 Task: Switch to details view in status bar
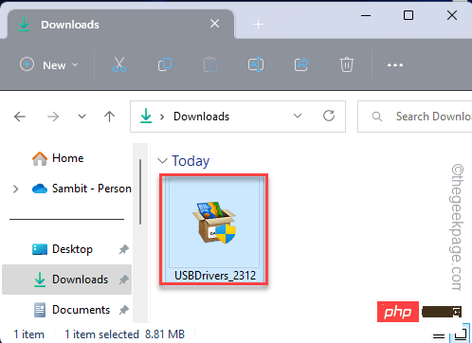438,335
